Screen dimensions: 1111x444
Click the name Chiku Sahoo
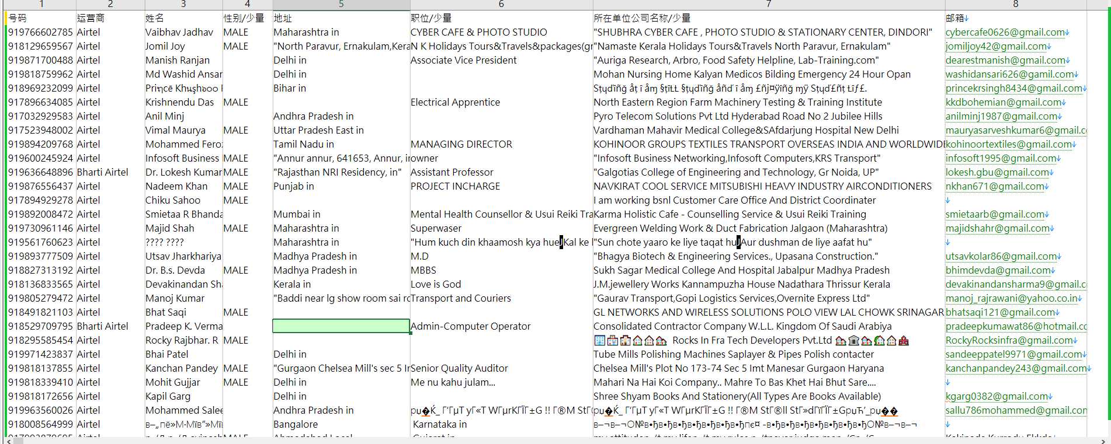click(173, 200)
